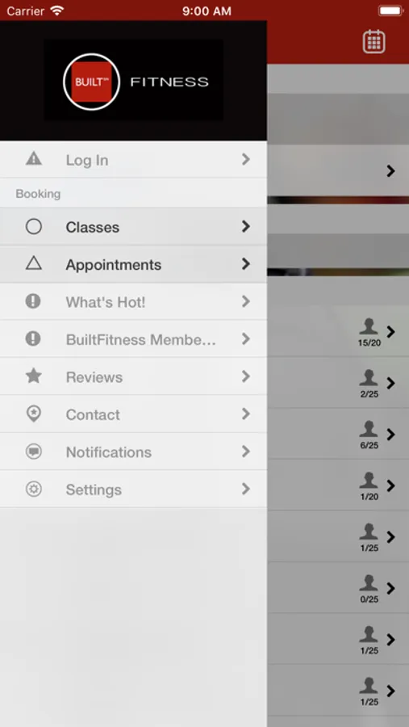Tap the gear icon beside Settings

34,489
